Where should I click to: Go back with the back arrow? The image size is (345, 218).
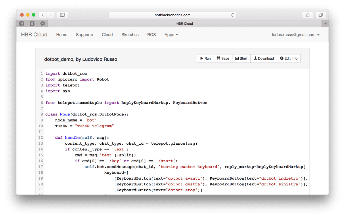(43, 15)
